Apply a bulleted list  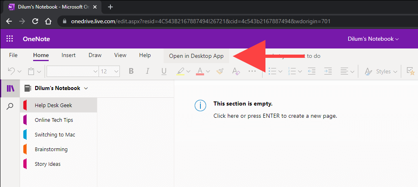[272, 71]
